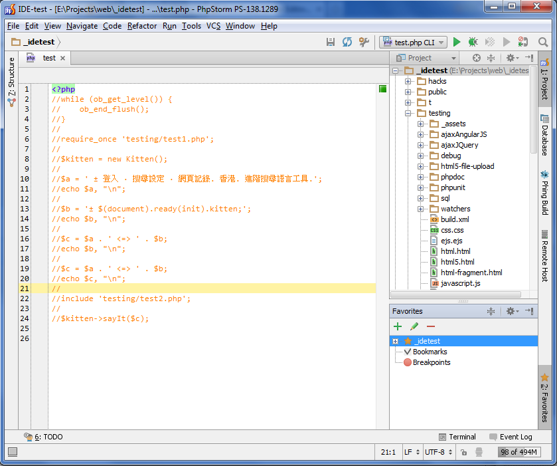Open the TODO tool window

click(x=43, y=437)
